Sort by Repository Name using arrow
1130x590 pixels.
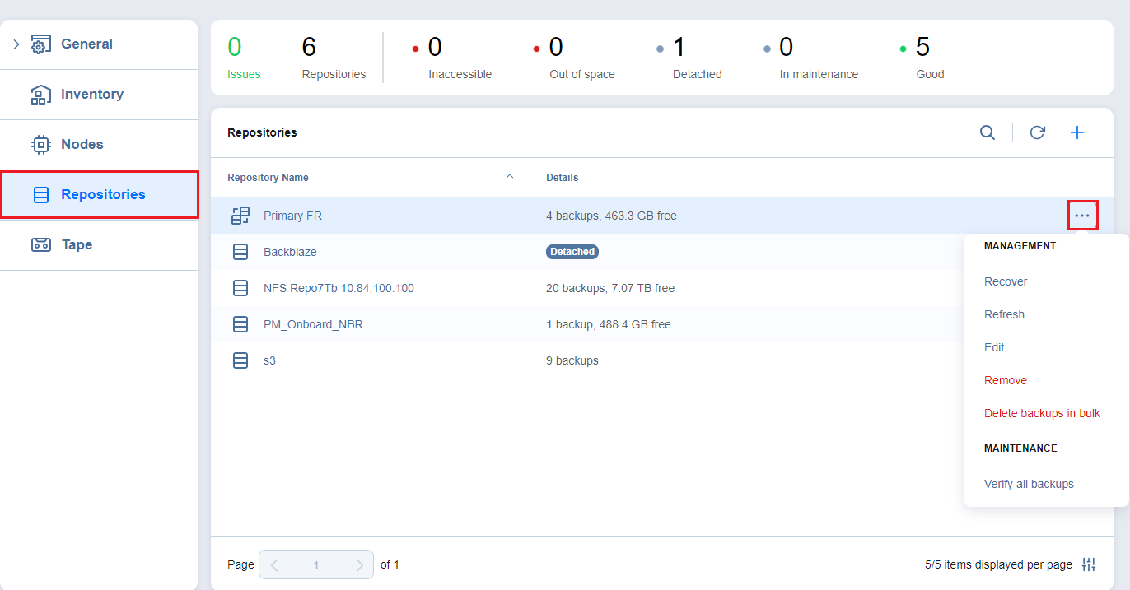click(x=509, y=176)
